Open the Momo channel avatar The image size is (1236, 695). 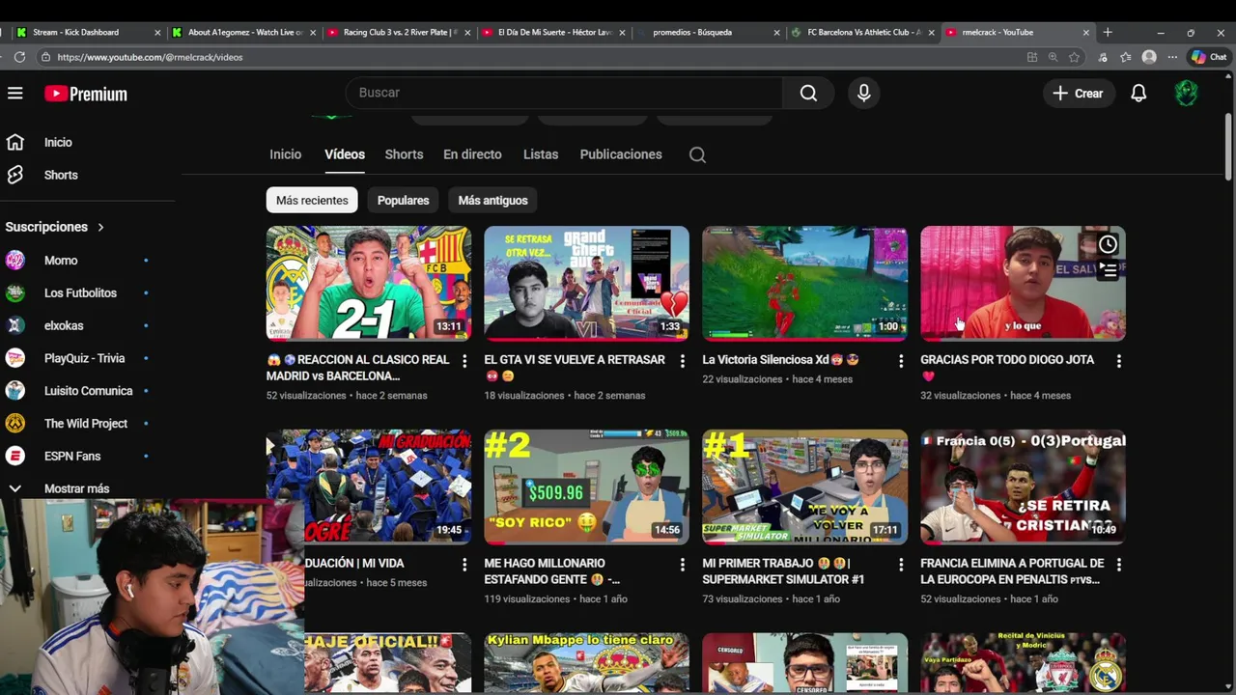point(15,261)
